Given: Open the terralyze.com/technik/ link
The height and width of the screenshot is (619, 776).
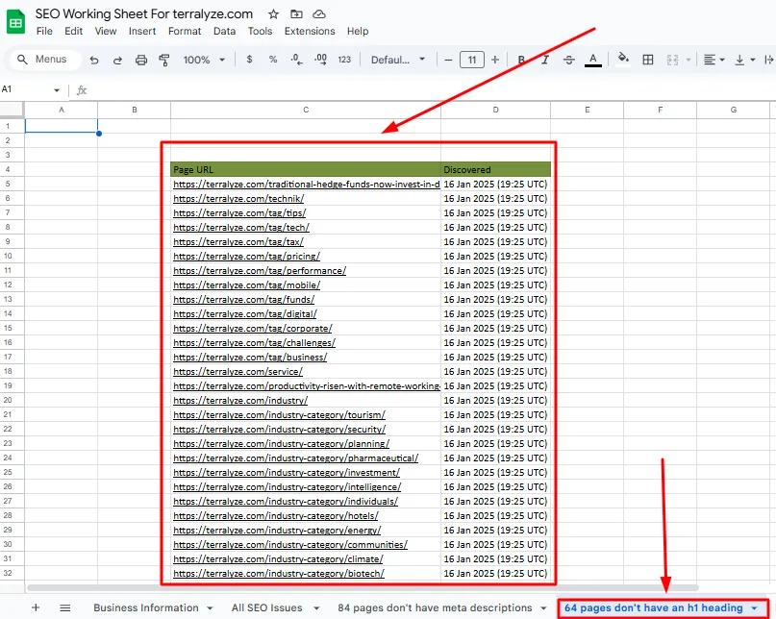Looking at the screenshot, I should (238, 198).
